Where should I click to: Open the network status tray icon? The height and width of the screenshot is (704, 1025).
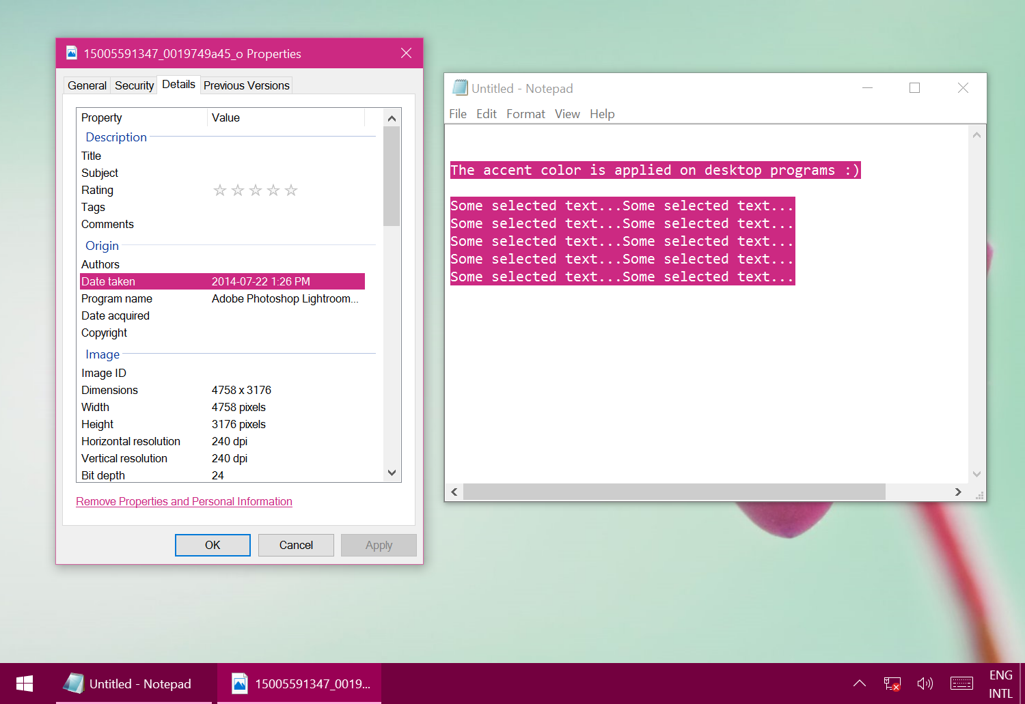click(x=892, y=684)
